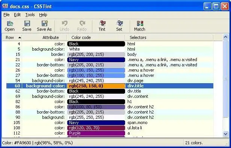This screenshot has width=231, height=148.
Task: Click 'span.mono' selector text
Action: point(137,123)
